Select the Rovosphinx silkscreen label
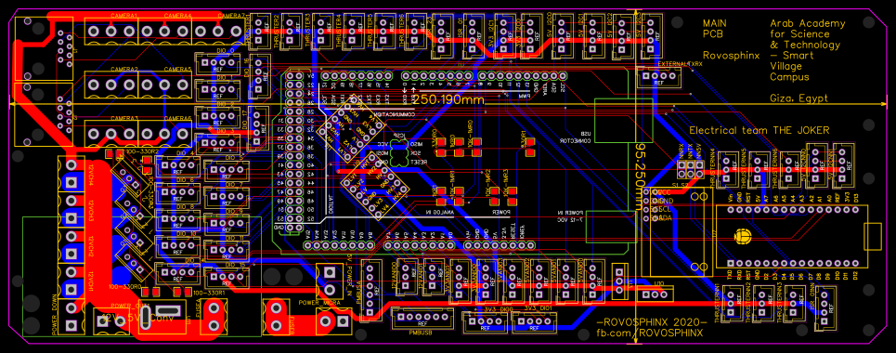The width and height of the screenshot is (896, 353). coord(732,56)
